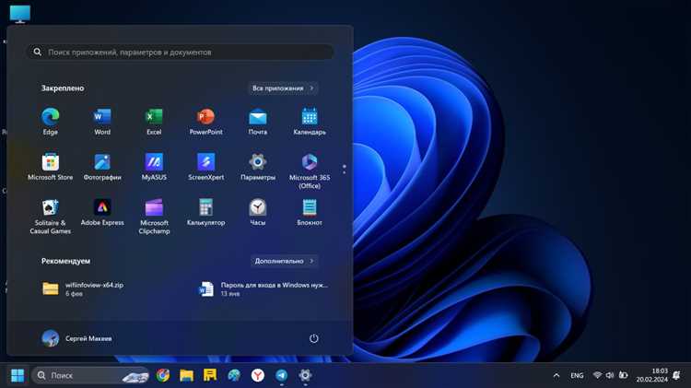Launch Word from pinned apps
The image size is (691, 388).
pos(102,122)
